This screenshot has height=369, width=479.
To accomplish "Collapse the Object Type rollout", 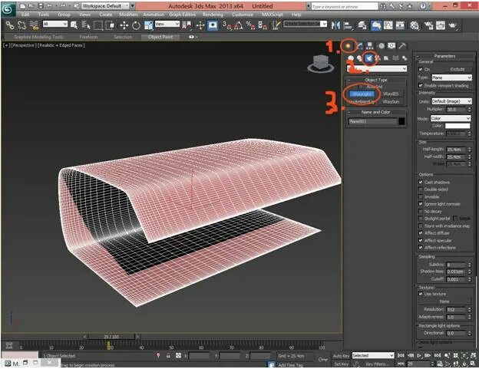I will [x=376, y=80].
